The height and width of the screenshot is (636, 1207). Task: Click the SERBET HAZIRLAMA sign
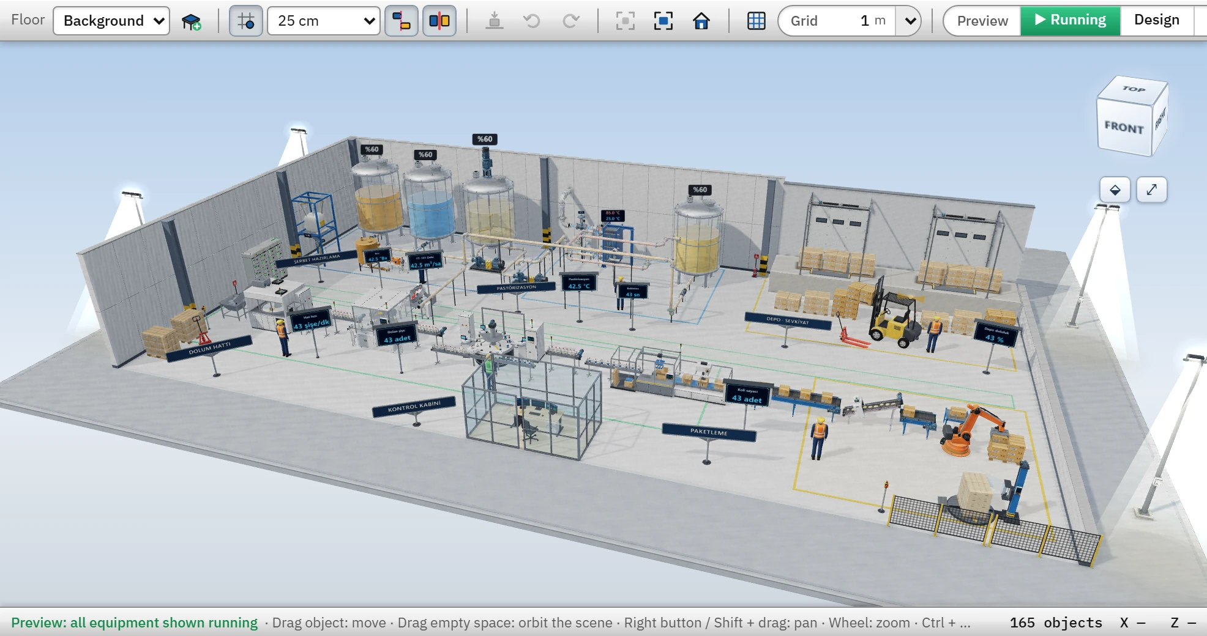click(316, 259)
